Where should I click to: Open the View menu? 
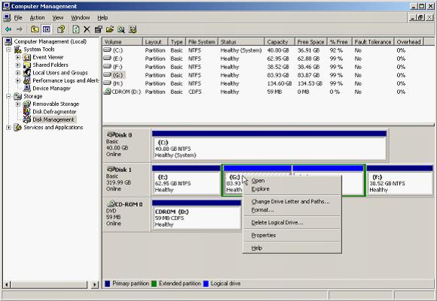click(x=58, y=18)
